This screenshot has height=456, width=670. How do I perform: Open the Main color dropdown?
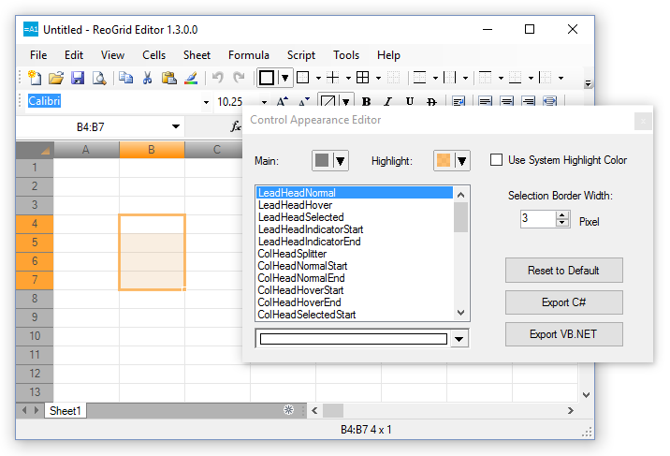(x=341, y=161)
